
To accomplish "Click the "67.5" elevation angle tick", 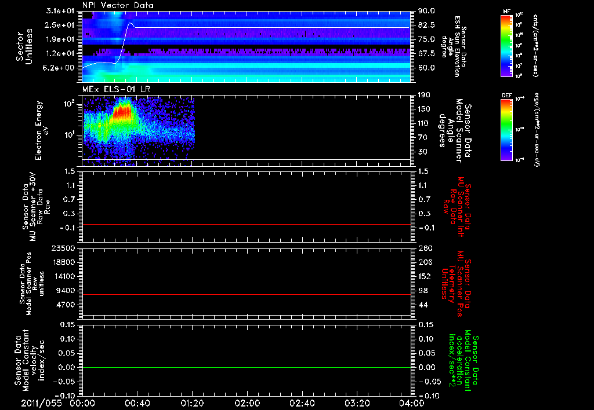I will tap(426, 54).
